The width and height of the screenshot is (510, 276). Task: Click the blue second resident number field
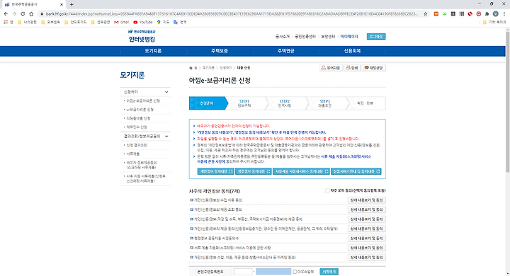273,272
